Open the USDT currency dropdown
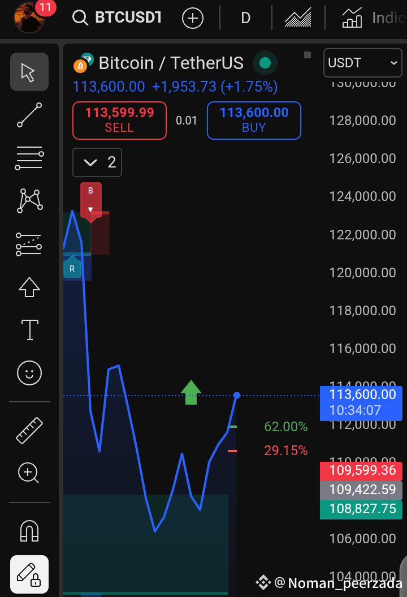Viewport: 407px width, 597px height. 363,63
